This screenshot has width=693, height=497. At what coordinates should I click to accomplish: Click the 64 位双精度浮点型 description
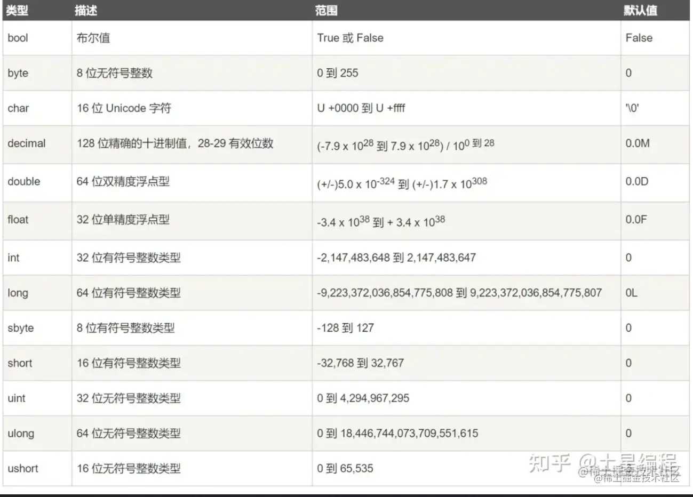123,181
